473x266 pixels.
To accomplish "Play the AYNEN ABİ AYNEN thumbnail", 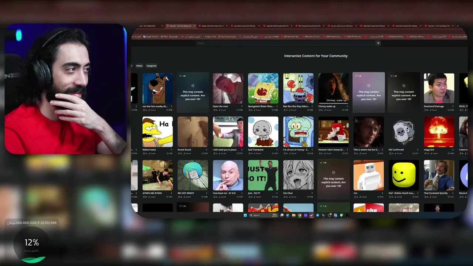I will click(157, 175).
